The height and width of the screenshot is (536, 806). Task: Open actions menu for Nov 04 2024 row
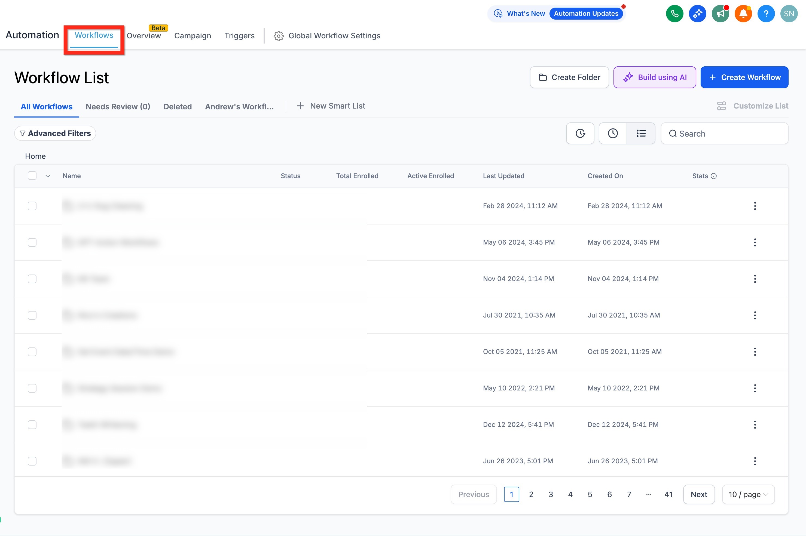pyautogui.click(x=755, y=279)
